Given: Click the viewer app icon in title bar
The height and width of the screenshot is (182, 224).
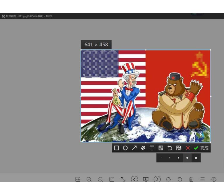Looking at the screenshot, I should (x=3, y=16).
